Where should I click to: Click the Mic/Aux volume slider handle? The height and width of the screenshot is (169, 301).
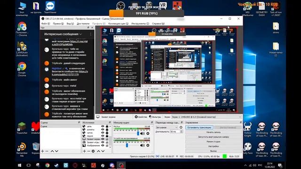pos(138,133)
